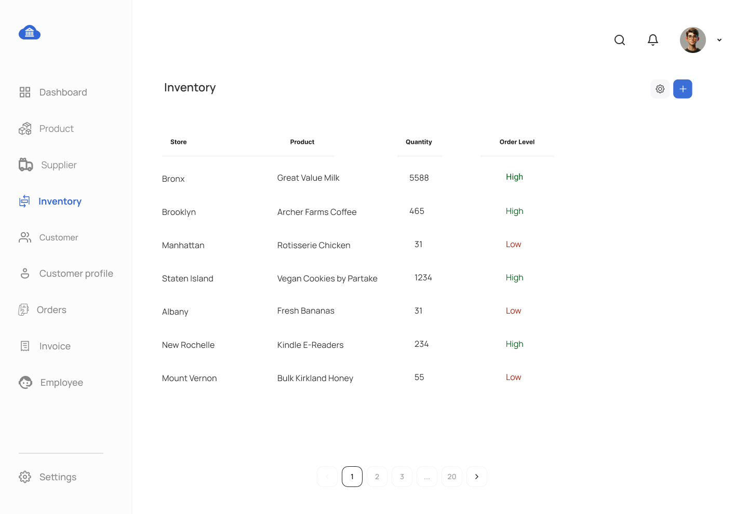The height and width of the screenshot is (514, 748).
Task: Click Low order level for Mount Vernon
Action: [513, 377]
